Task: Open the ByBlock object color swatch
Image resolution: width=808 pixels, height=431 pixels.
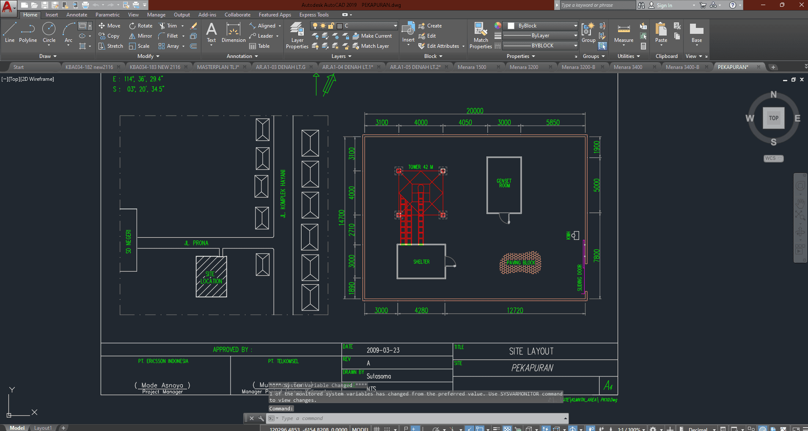Action: [x=511, y=26]
